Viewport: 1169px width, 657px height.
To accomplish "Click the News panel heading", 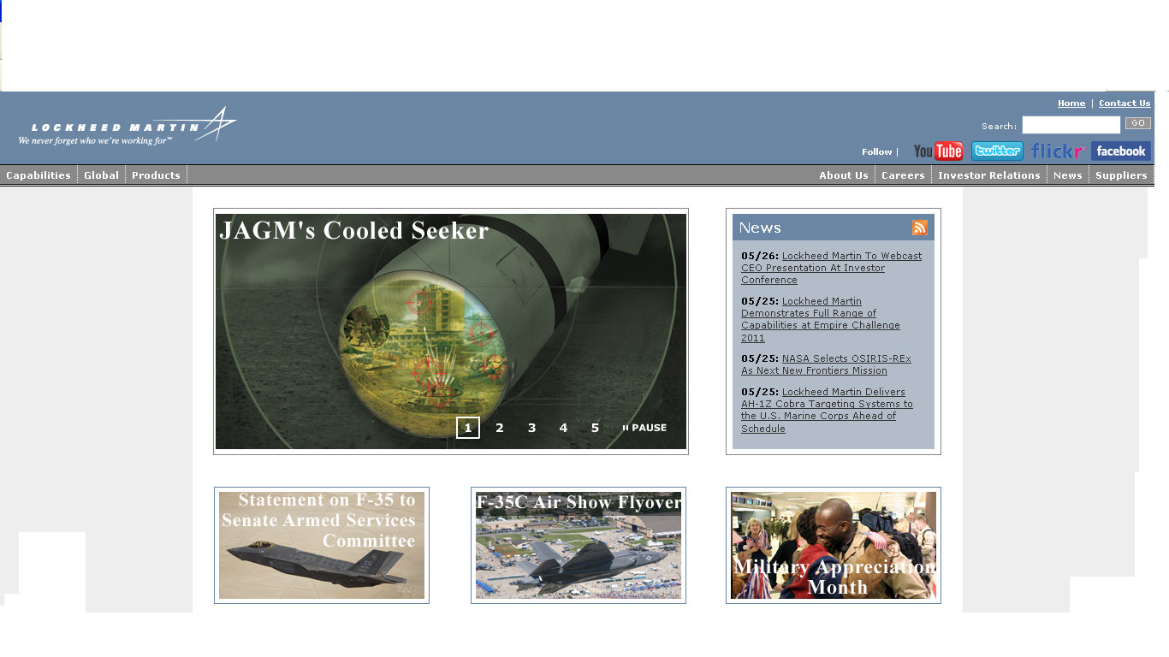I will 760,228.
